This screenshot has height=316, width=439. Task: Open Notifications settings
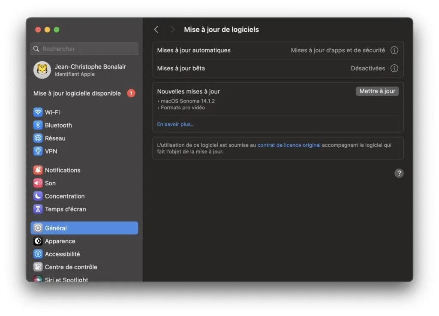(63, 170)
